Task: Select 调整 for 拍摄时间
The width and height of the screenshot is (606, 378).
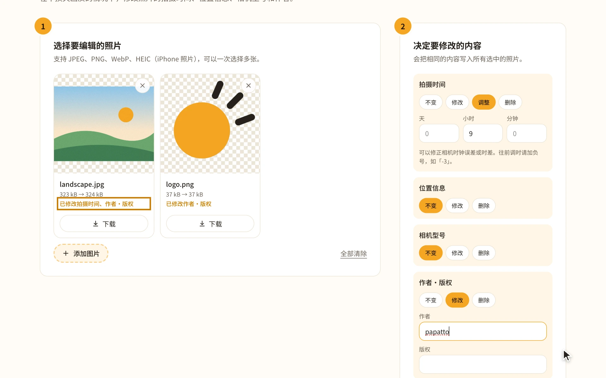Action: click(484, 102)
